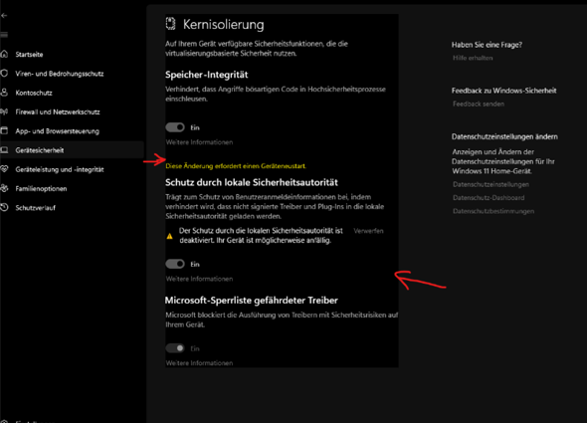Toggle the Speicher-Integrität switch
Viewport: 587px width, 423px height.
[175, 127]
